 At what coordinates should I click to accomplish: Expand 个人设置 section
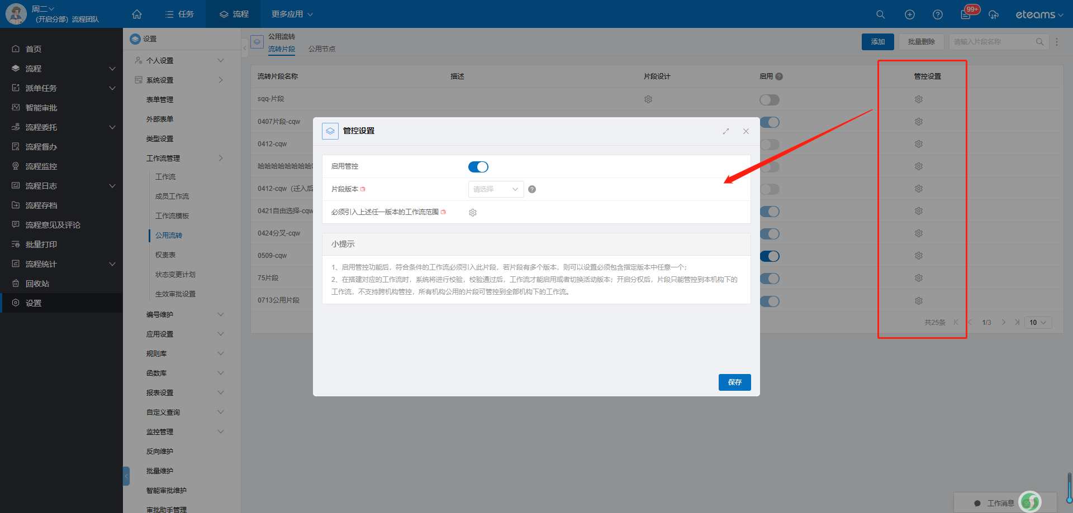point(221,60)
